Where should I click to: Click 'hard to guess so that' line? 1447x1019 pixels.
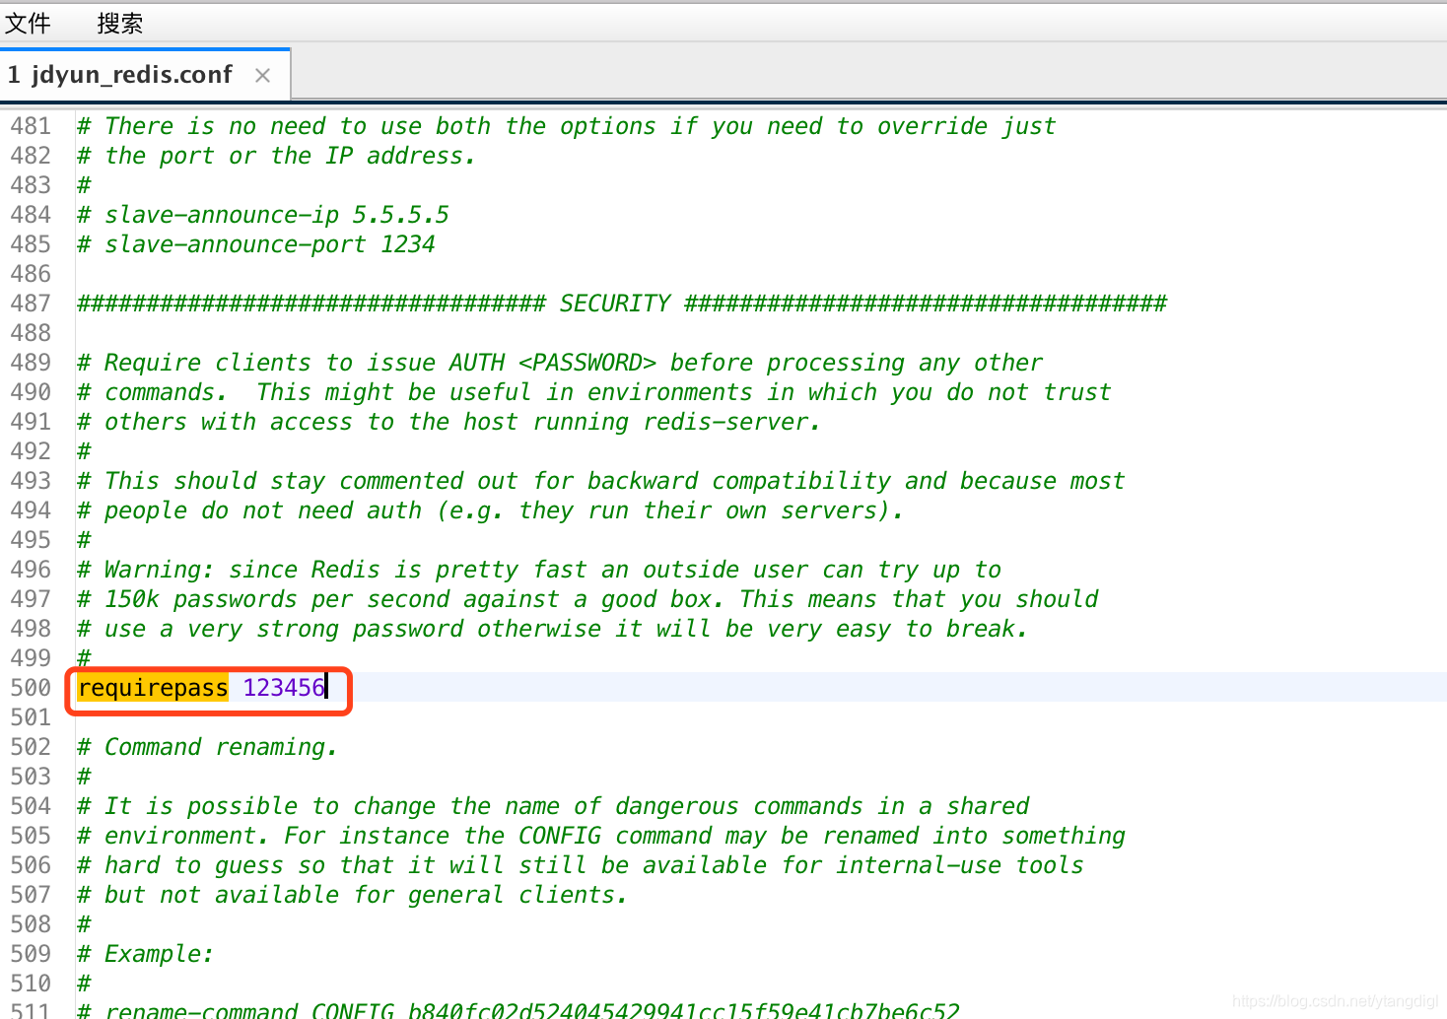pos(581,865)
